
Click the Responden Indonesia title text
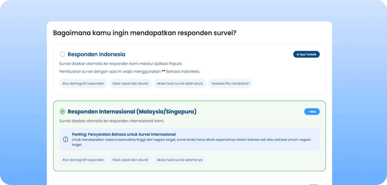[96, 54]
